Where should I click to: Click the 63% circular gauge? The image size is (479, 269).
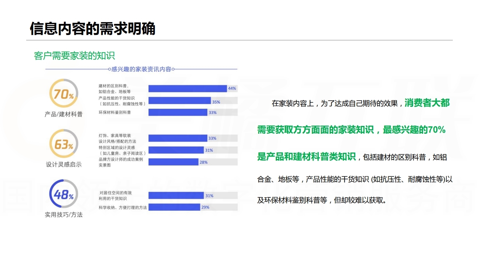click(x=64, y=144)
